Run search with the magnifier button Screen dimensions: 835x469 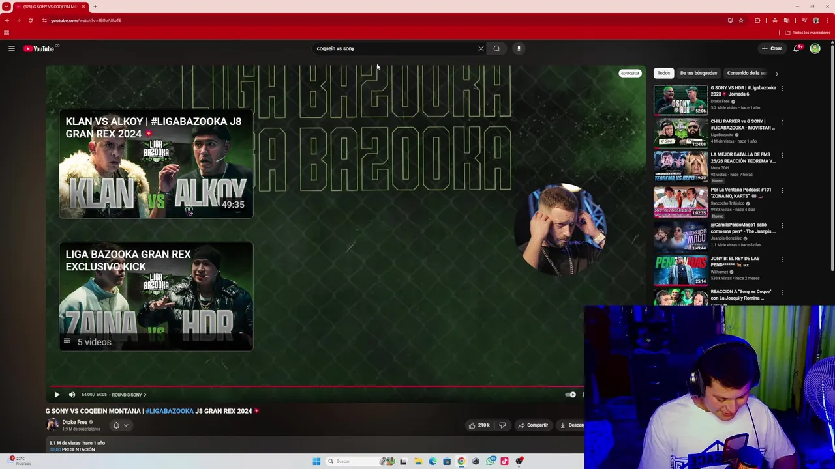pos(496,48)
